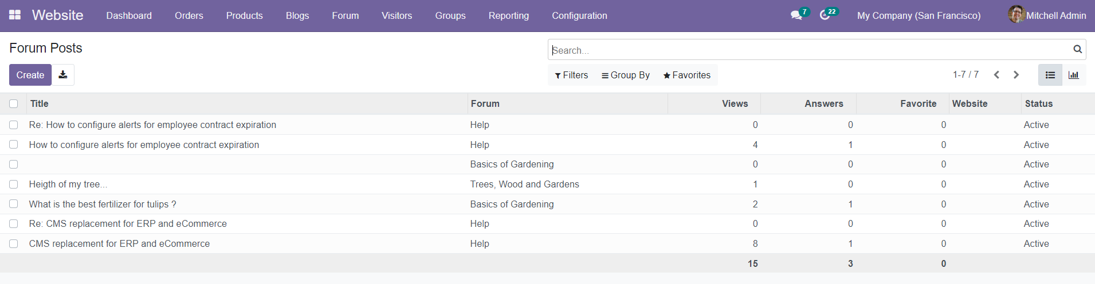Open the Forum menu item
The width and height of the screenshot is (1095, 284).
coord(346,15)
